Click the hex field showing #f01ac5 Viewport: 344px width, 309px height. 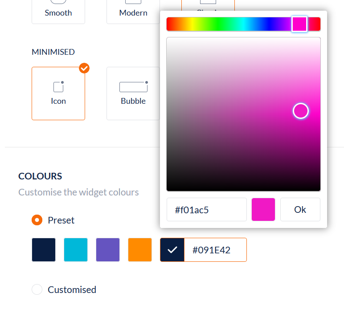click(x=206, y=210)
